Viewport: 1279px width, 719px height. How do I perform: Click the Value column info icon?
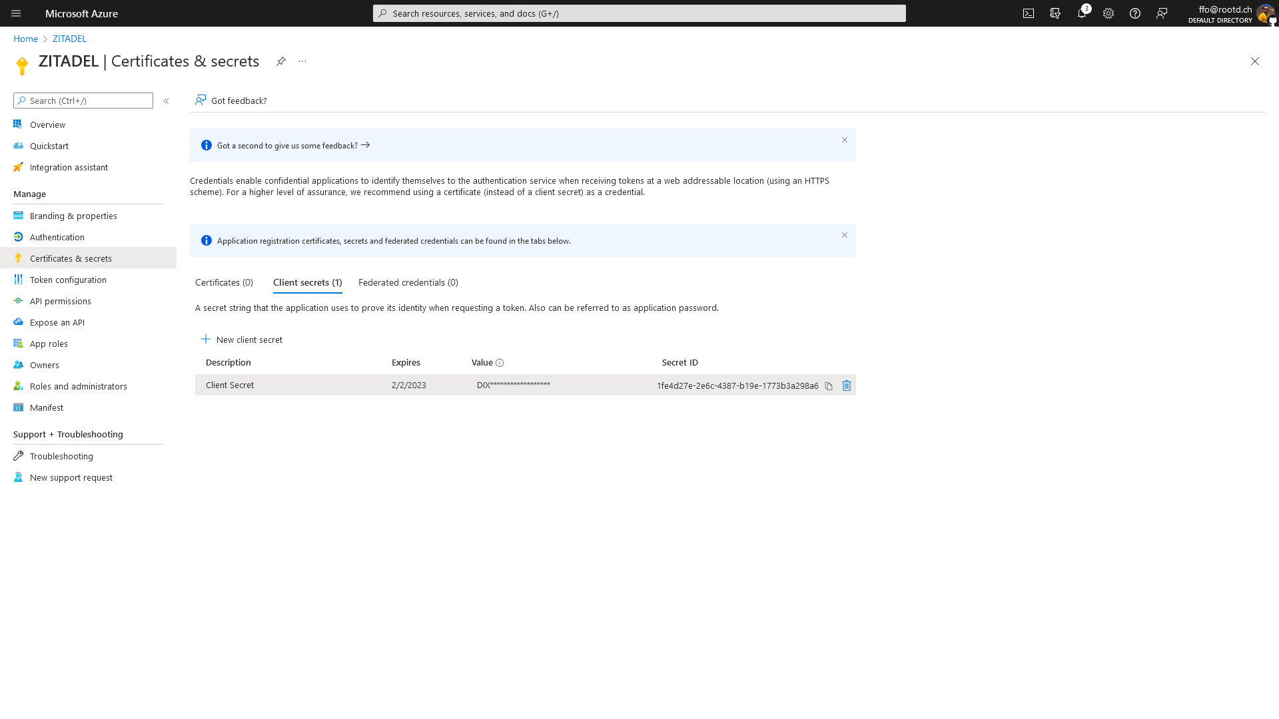500,363
